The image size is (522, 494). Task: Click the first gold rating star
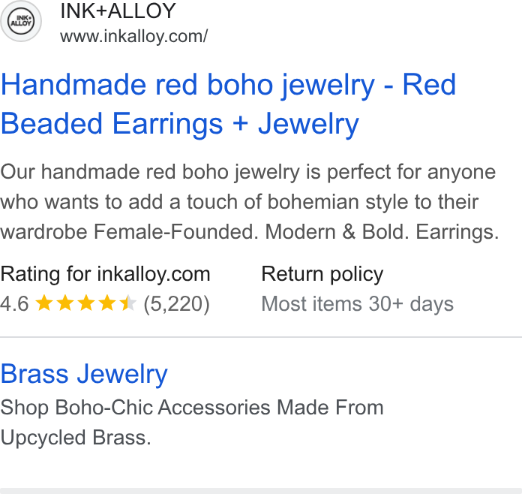pos(44,303)
